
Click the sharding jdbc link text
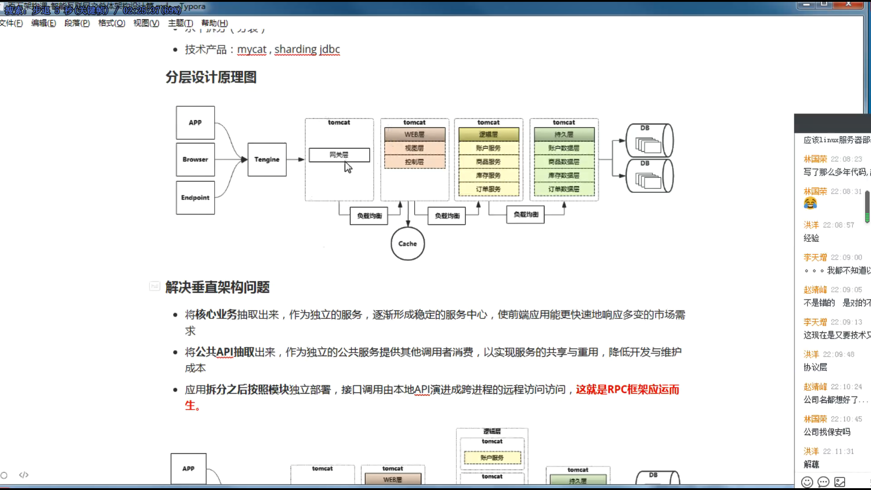coord(307,49)
